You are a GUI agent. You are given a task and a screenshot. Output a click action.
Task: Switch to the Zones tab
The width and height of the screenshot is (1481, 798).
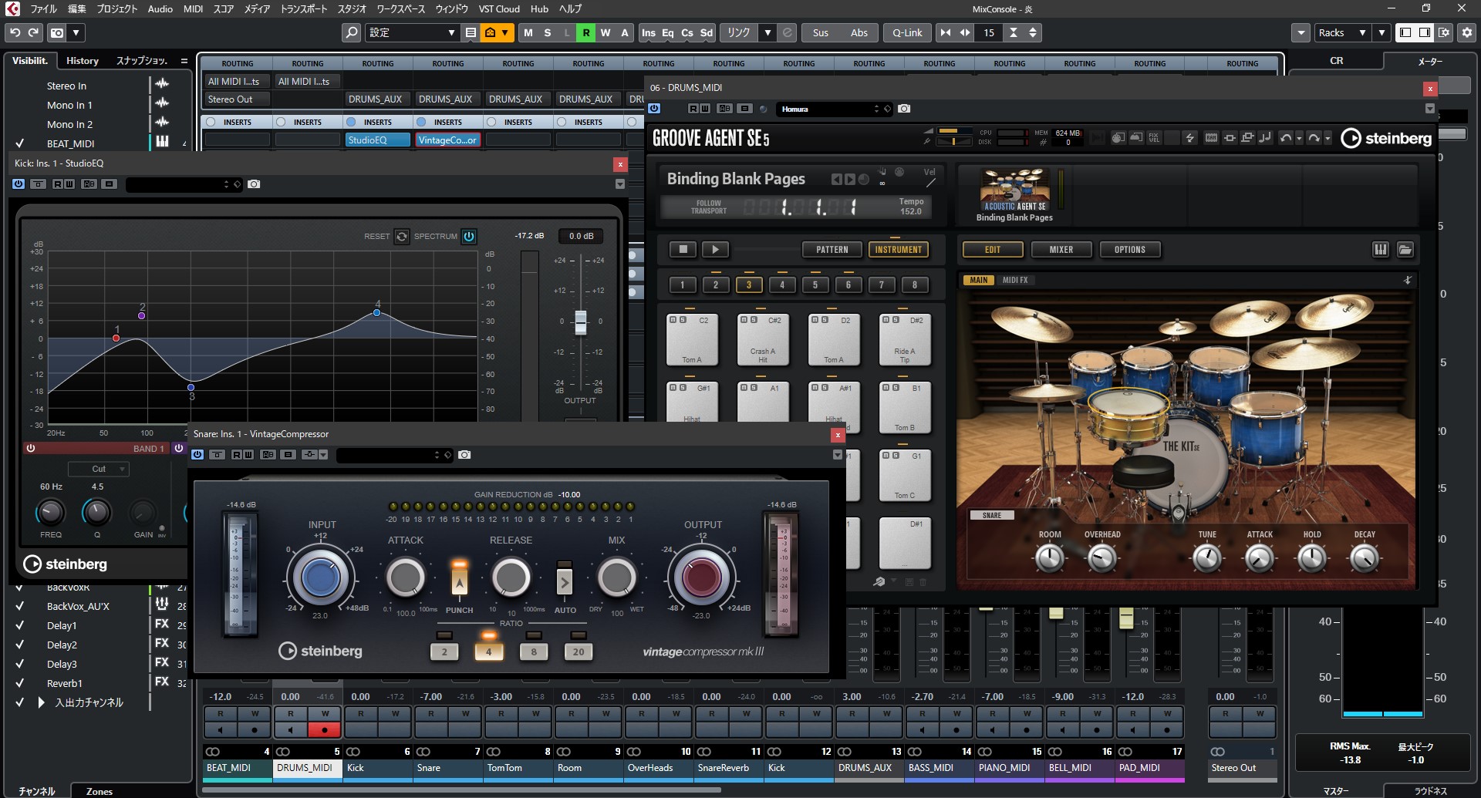[x=100, y=791]
